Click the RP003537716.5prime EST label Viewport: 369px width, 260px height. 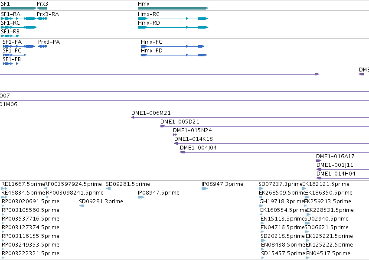coord(30,219)
